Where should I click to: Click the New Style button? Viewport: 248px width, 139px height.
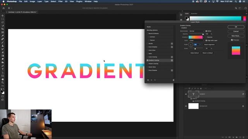coord(236,36)
